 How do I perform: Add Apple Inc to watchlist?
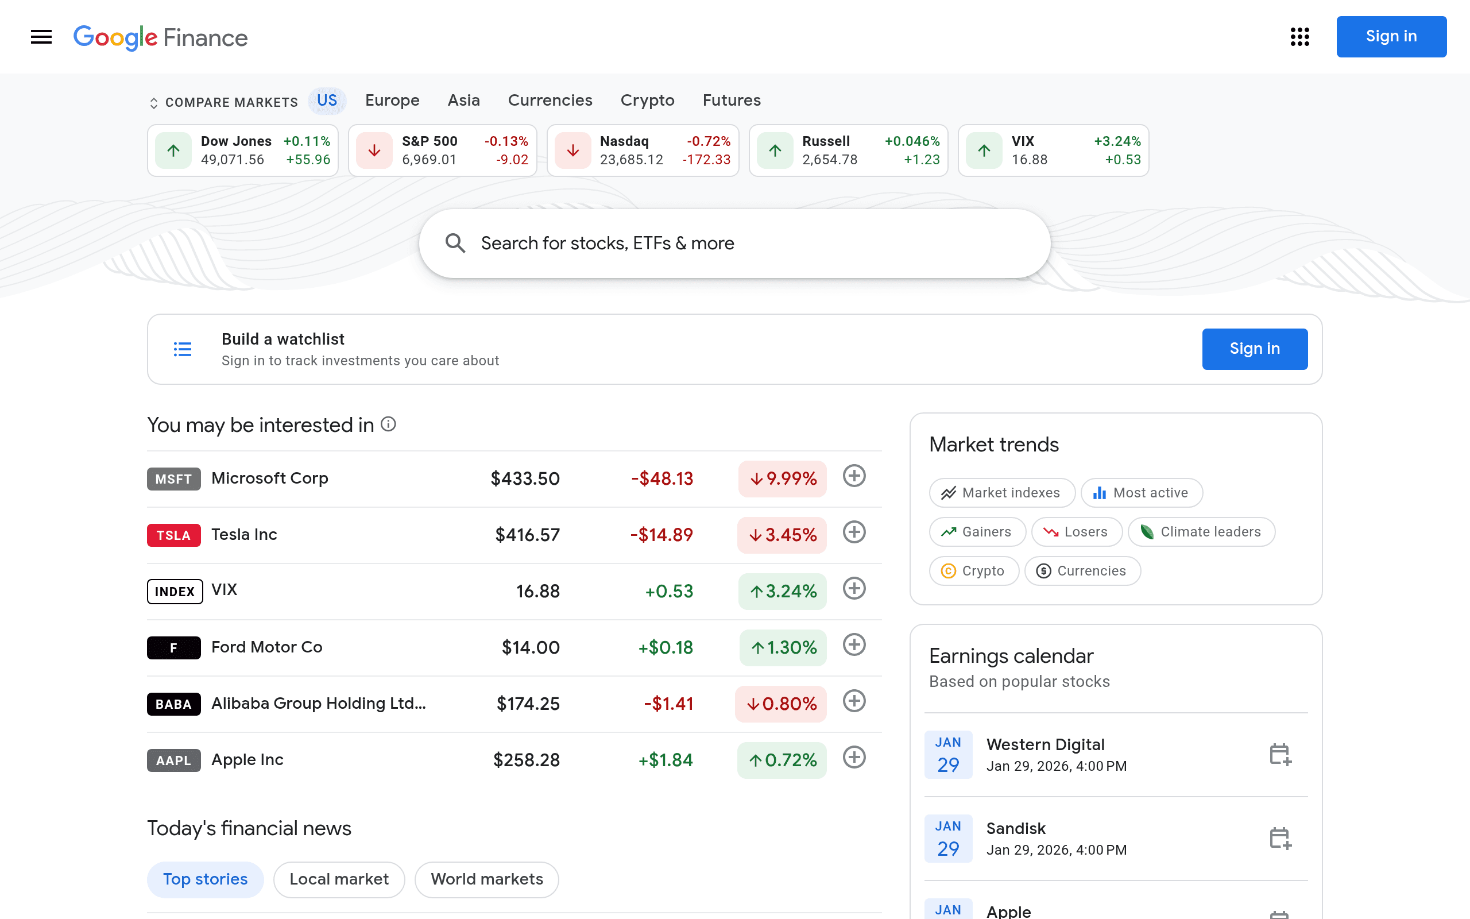pos(854,758)
